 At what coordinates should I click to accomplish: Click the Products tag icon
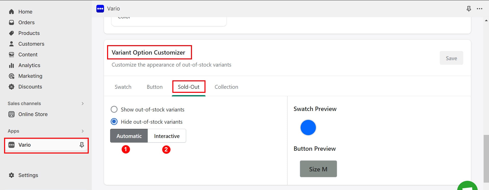11,33
